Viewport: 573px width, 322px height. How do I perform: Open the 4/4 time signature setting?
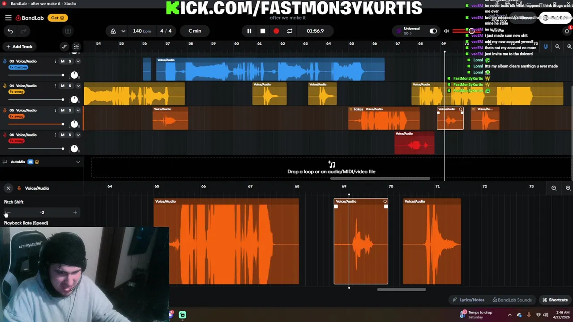coord(166,31)
